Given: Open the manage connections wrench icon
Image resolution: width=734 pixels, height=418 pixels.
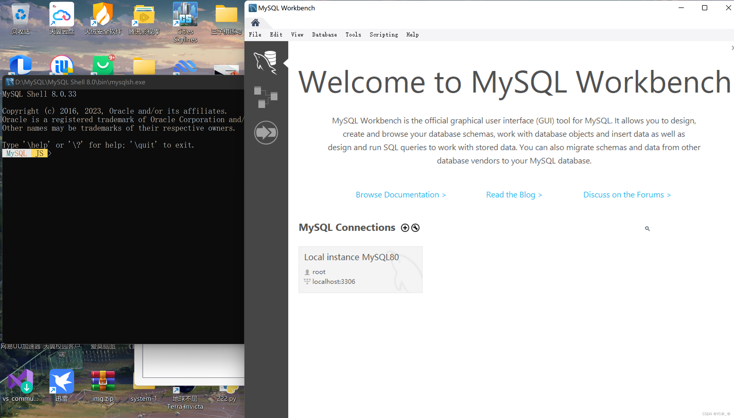Looking at the screenshot, I should [x=415, y=228].
